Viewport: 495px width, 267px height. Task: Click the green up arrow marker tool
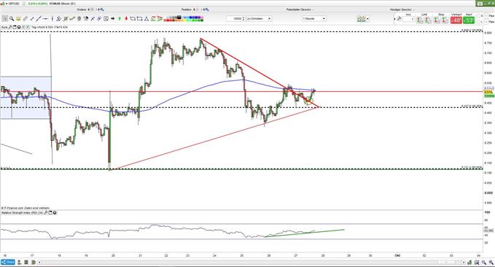click(x=120, y=19)
